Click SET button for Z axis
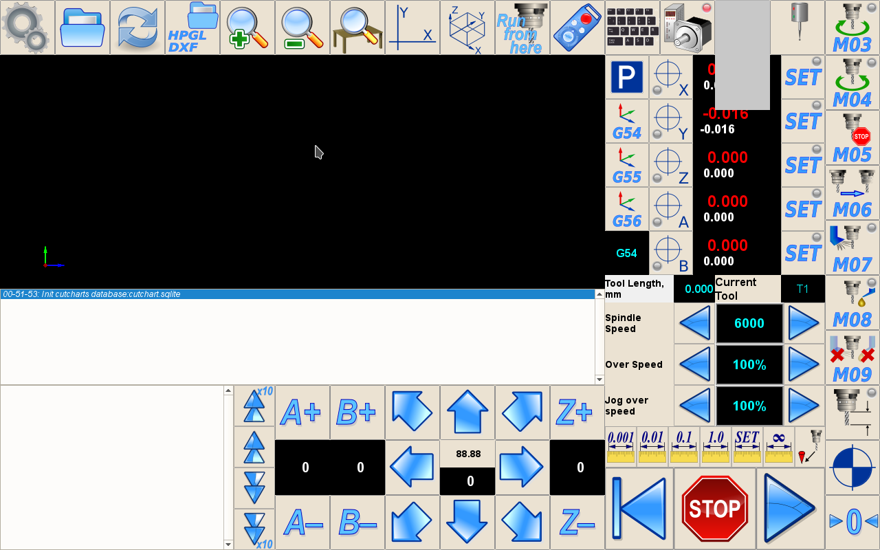Viewport: 880px width, 550px height. 803,166
